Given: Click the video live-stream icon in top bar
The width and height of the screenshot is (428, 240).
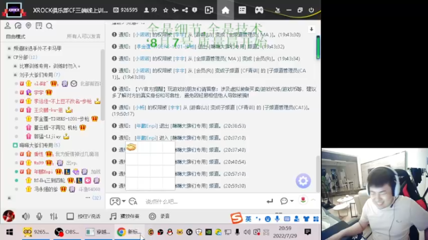Looking at the screenshot, I should click(x=209, y=10).
